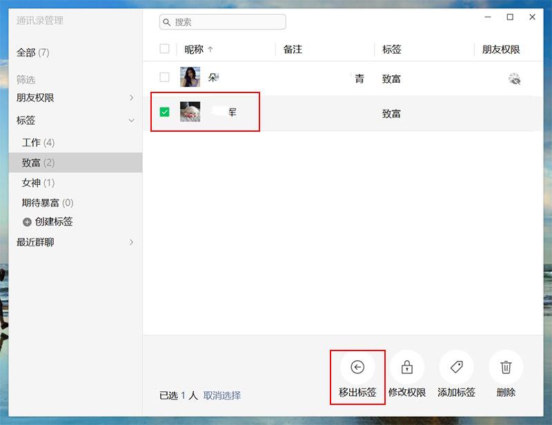Click the 昵称 sort arrow icon

[x=210, y=49]
